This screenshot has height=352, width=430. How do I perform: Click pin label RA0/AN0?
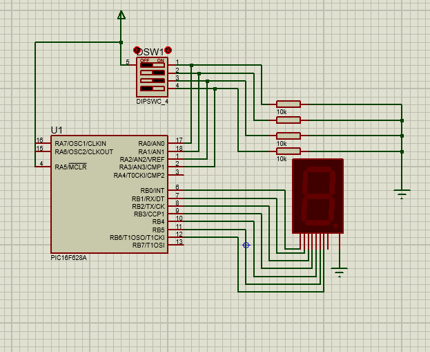pyautogui.click(x=151, y=143)
